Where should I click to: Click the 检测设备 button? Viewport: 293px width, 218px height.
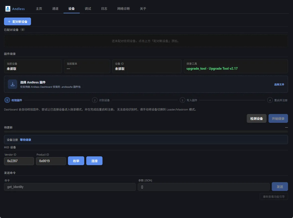[256, 119]
